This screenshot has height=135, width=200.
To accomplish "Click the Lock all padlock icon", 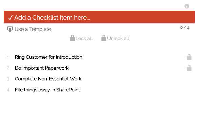I will [x=72, y=38].
